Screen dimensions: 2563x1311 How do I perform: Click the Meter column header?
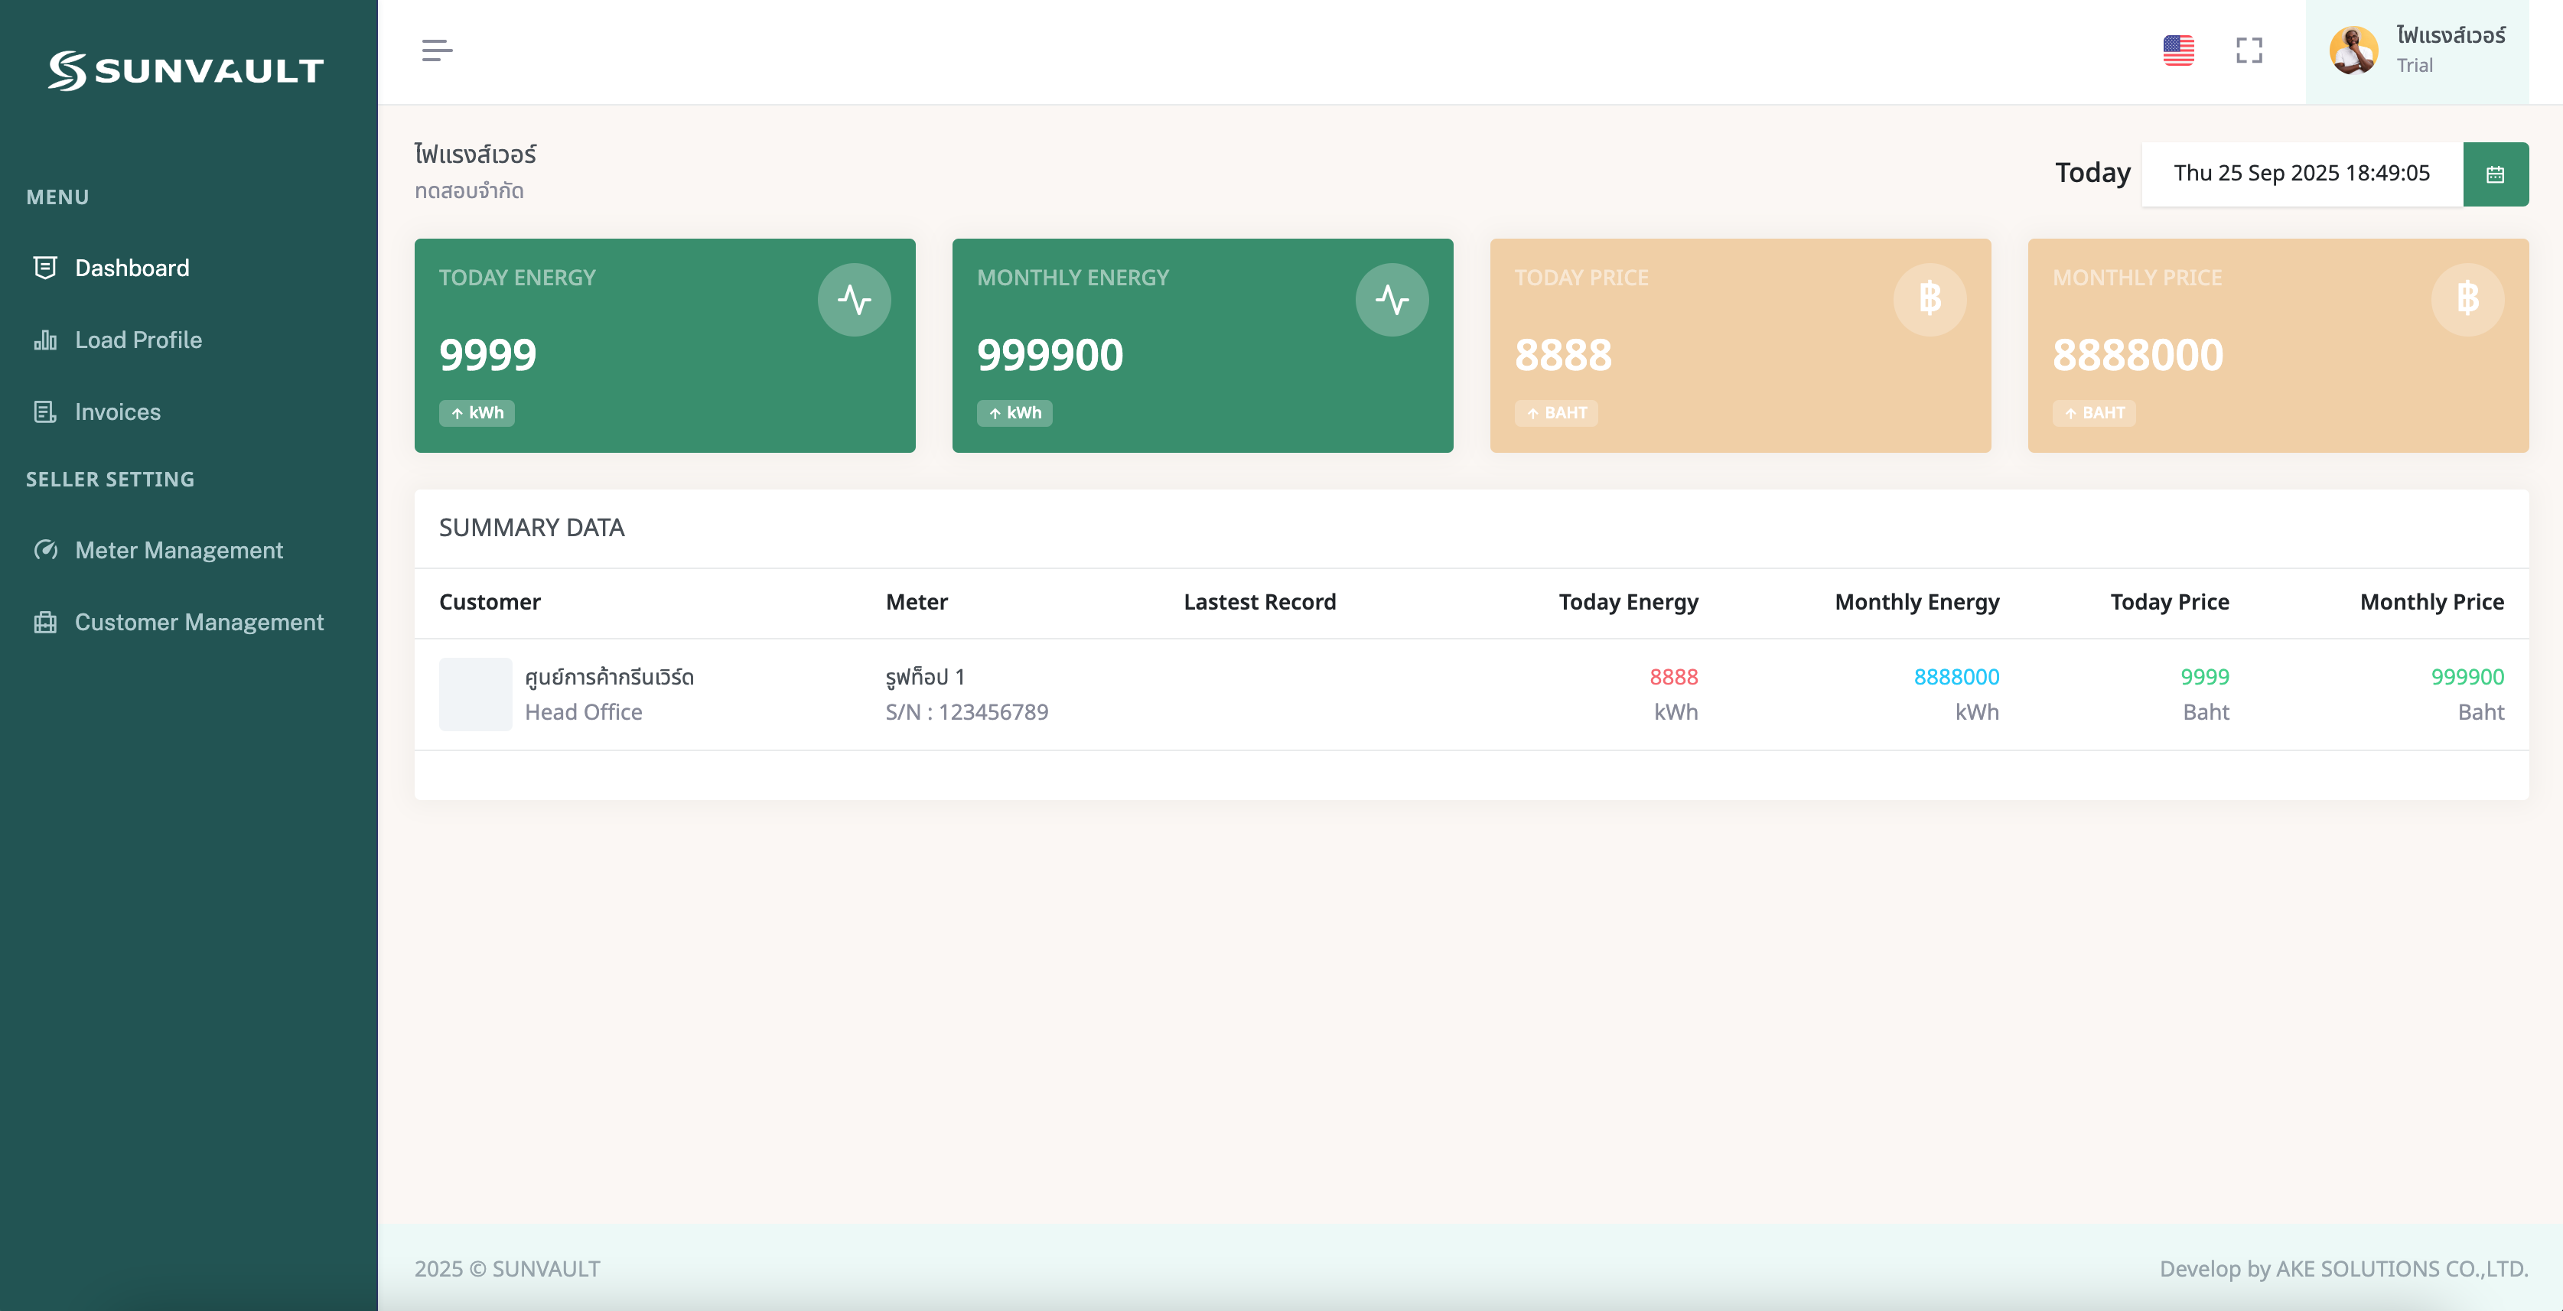pyautogui.click(x=917, y=602)
